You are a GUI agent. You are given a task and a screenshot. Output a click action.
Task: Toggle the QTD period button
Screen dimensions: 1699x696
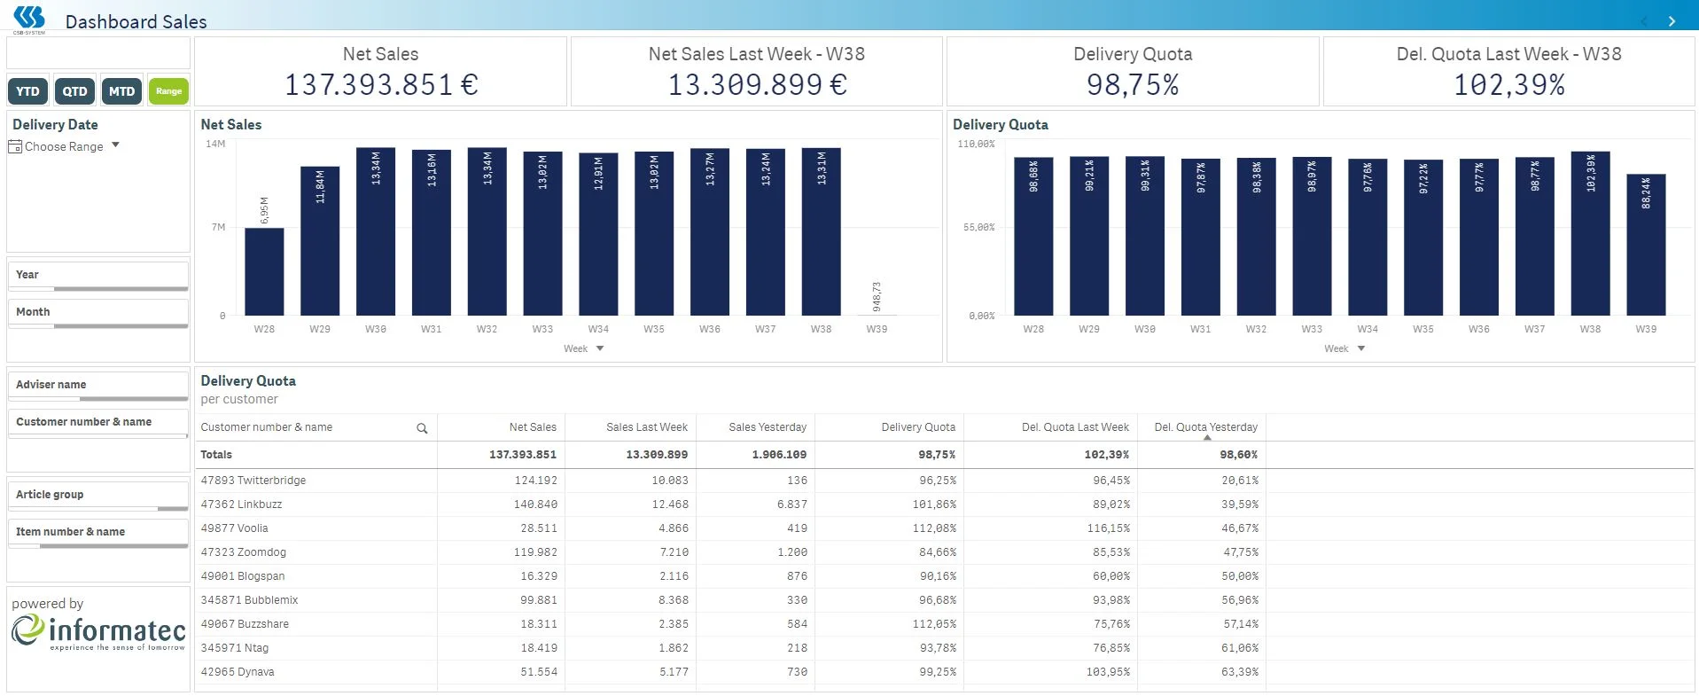[74, 91]
